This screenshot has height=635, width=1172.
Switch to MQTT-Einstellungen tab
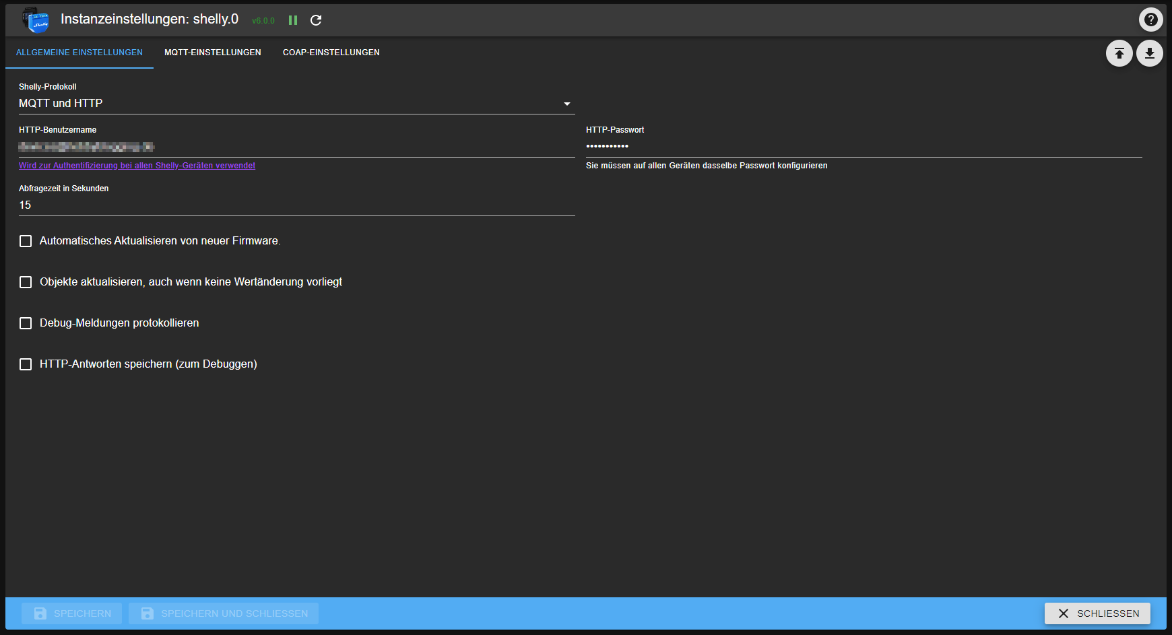212,53
